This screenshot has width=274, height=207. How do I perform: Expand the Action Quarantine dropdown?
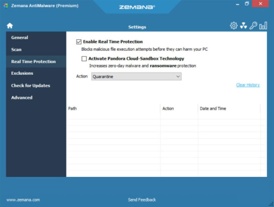(136, 76)
